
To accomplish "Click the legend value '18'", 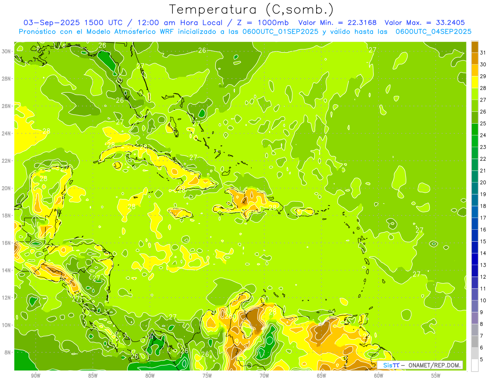I will pyautogui.click(x=483, y=206).
